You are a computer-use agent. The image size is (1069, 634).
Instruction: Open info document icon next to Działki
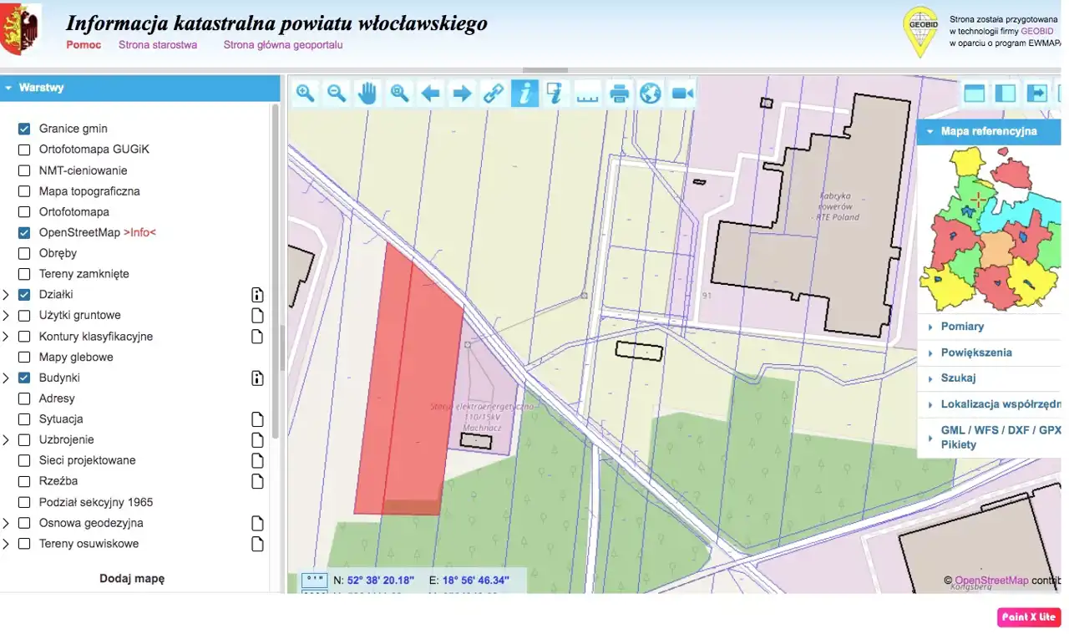[x=257, y=295]
